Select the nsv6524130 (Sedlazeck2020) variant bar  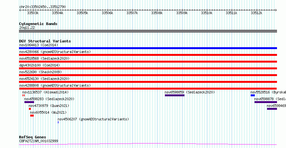tap(148, 82)
